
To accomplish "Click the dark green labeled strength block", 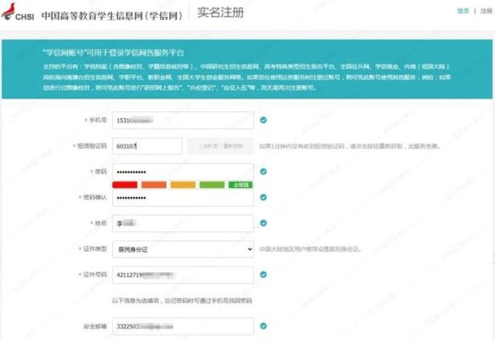I will click(x=241, y=184).
